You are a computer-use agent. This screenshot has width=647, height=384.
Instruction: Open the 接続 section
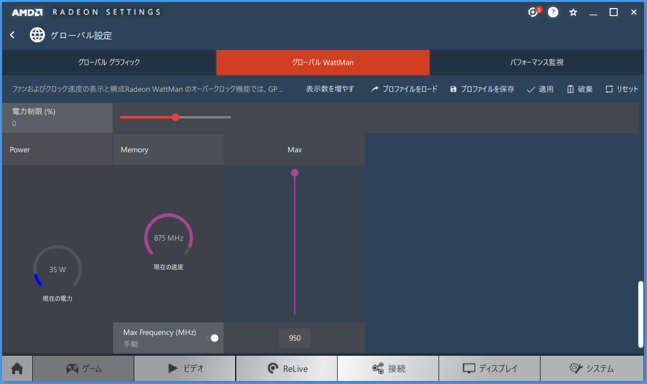[388, 368]
